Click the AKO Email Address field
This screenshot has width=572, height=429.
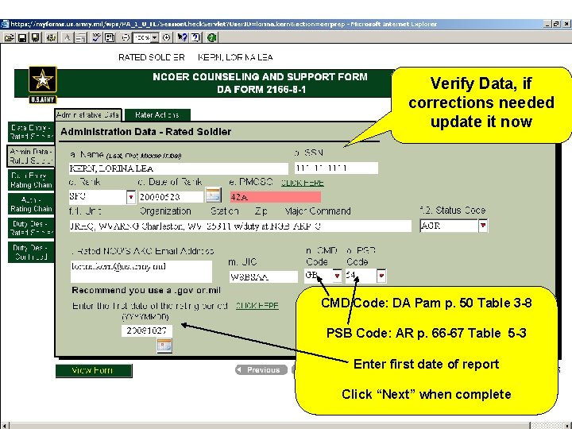point(141,271)
